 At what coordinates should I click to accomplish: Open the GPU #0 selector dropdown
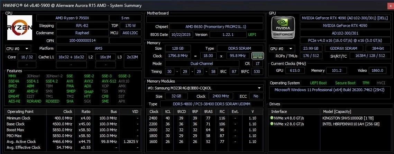click(x=282, y=49)
